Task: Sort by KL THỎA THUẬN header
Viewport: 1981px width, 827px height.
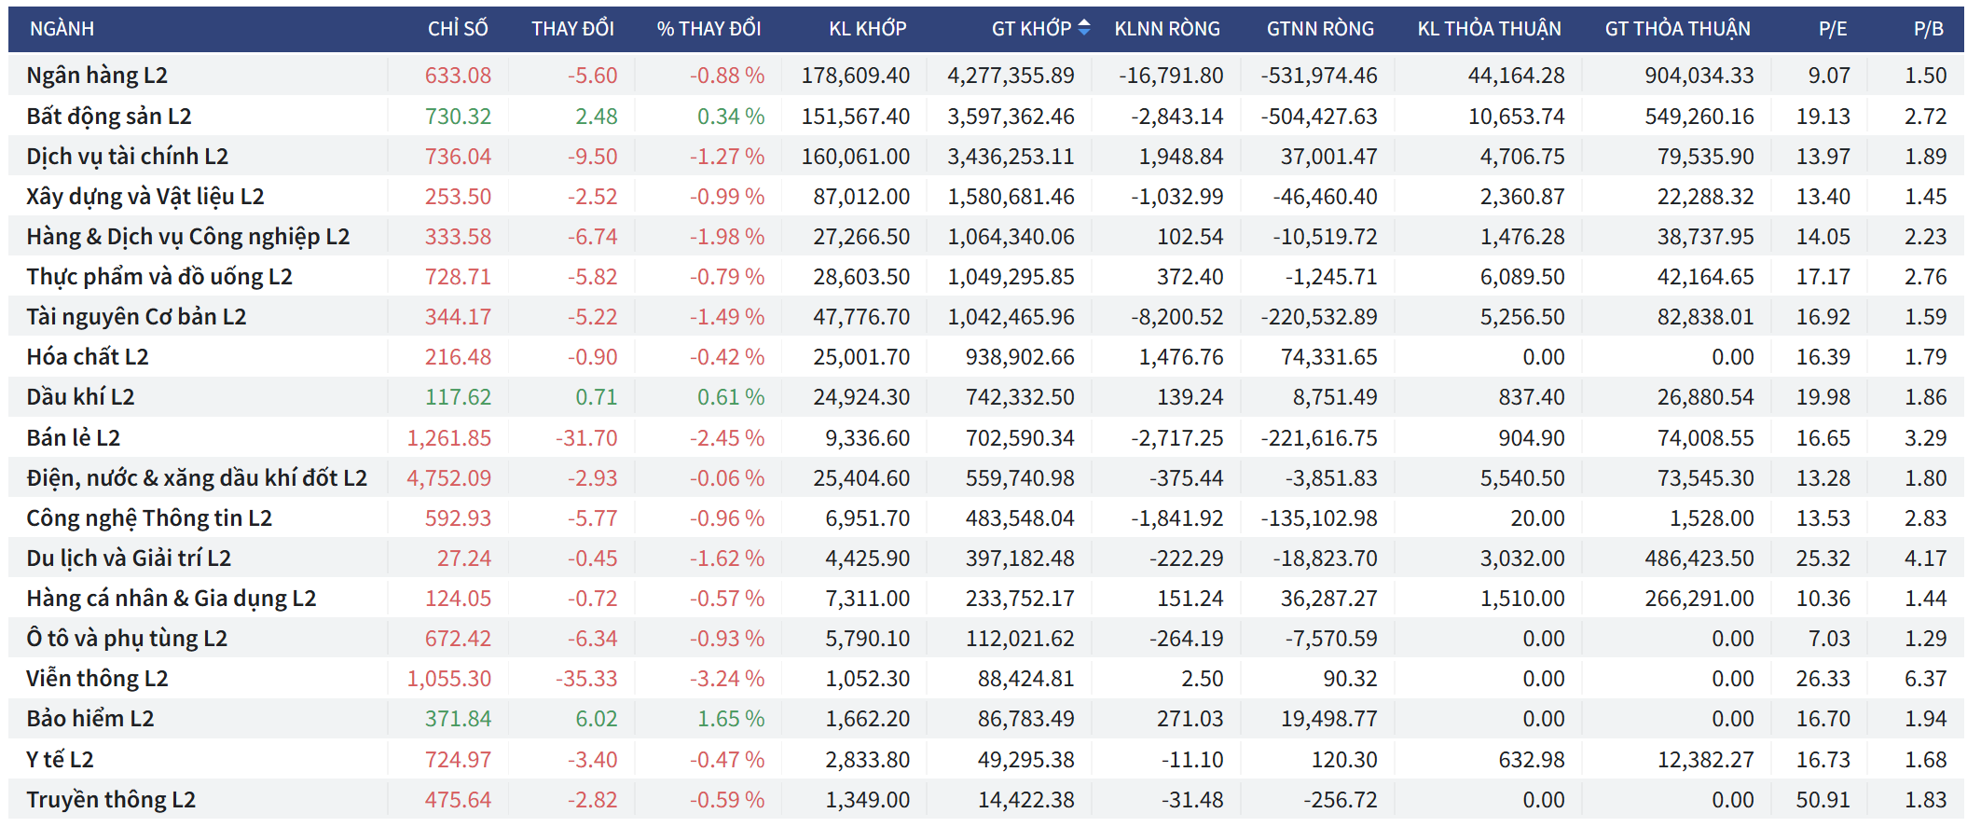Action: (1489, 29)
